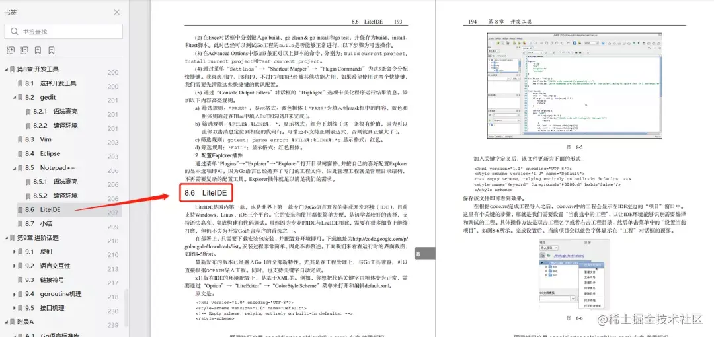Open bookmark 8.2 gedit
714x337 pixels.
coord(40,97)
